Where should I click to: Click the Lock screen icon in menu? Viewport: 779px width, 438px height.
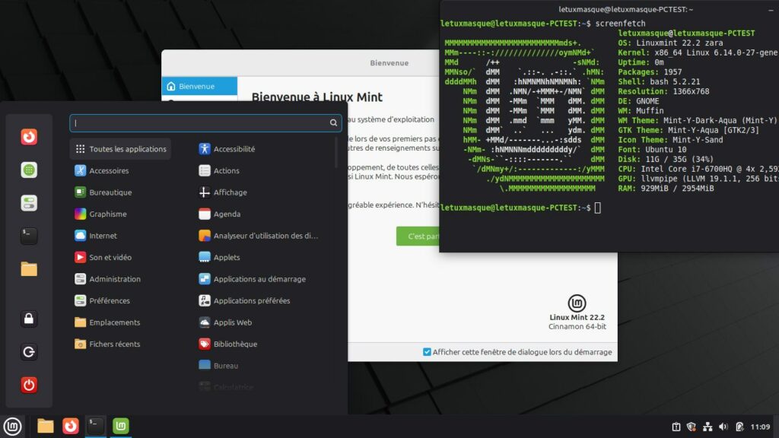click(x=29, y=319)
